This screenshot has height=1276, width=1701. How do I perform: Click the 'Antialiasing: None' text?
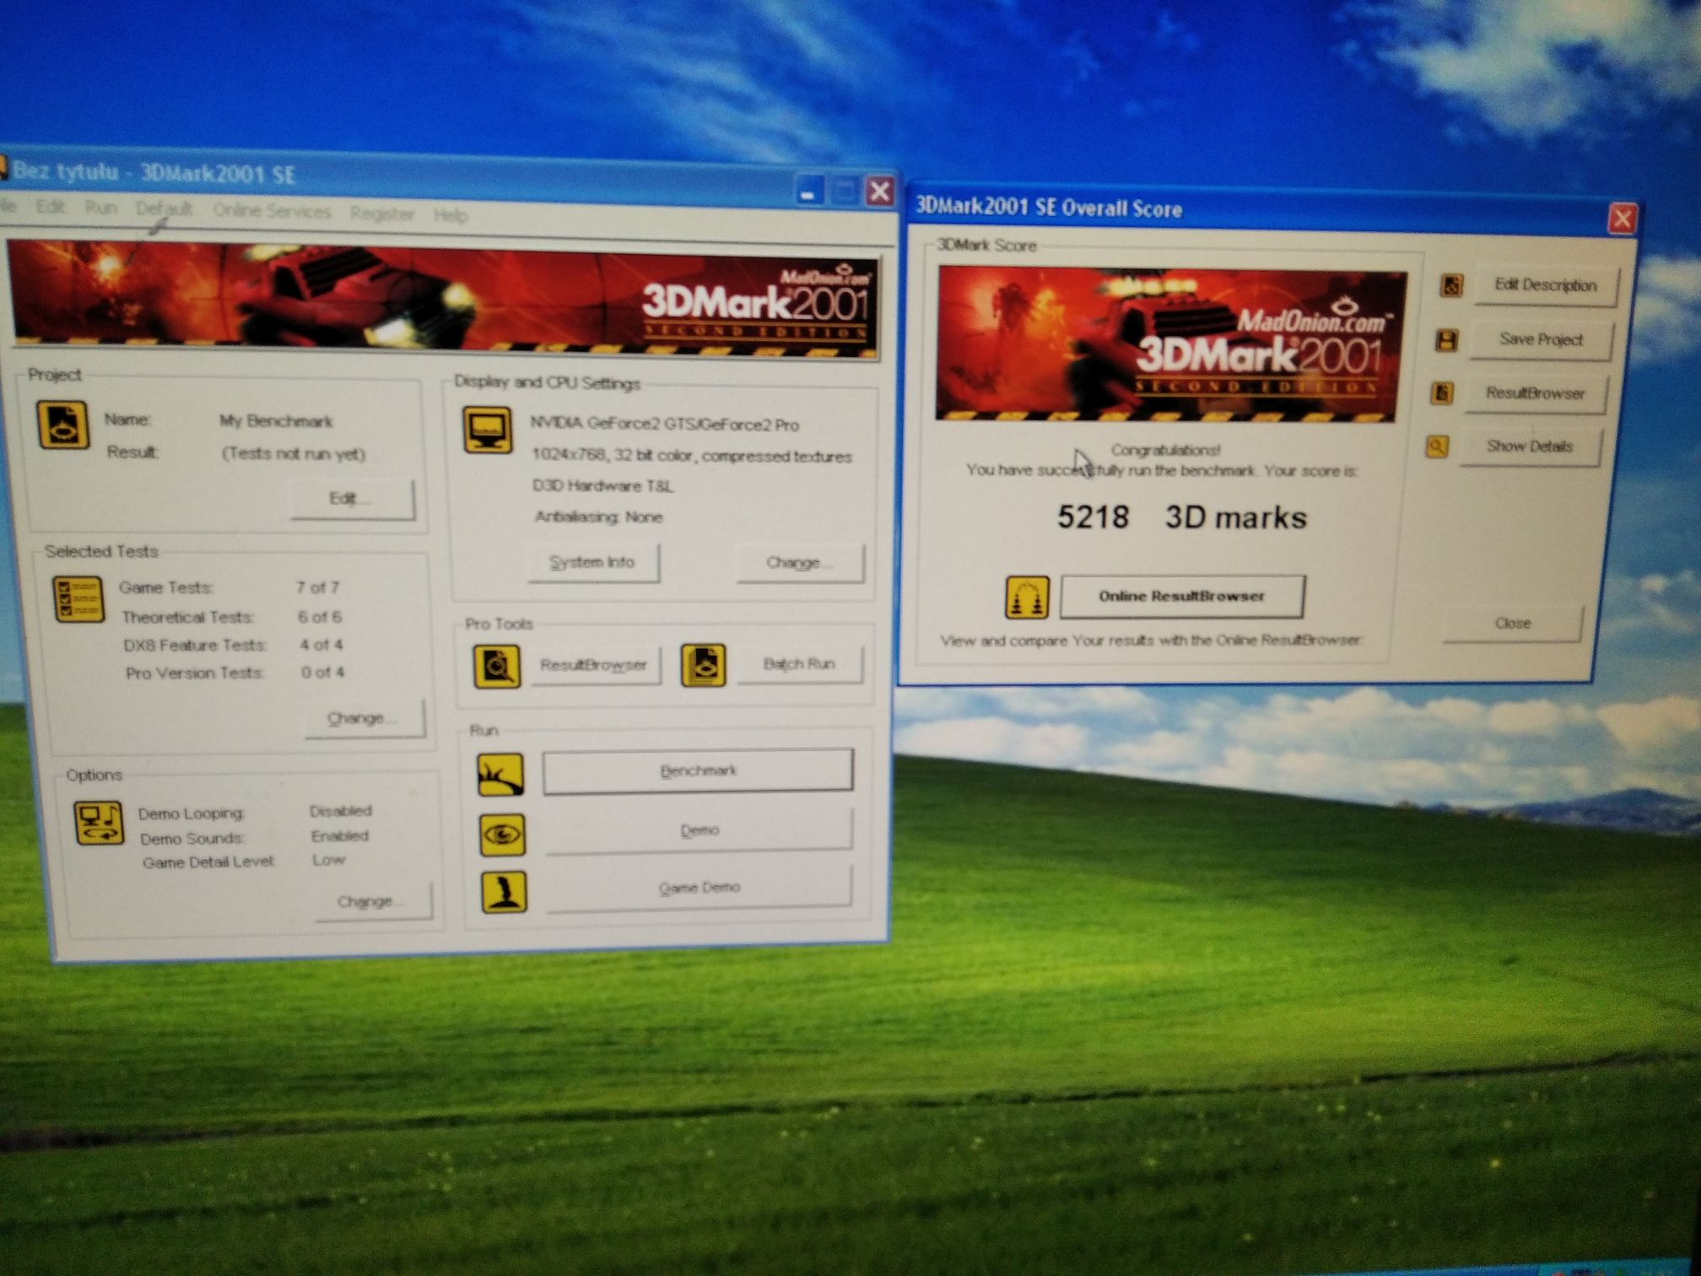coord(598,516)
